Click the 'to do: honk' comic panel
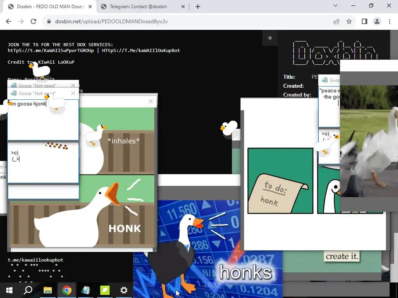The width and height of the screenshot is (398, 298). [x=280, y=181]
